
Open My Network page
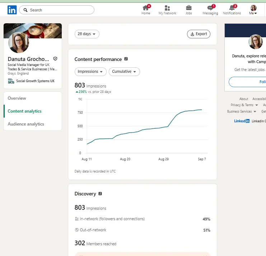point(167,10)
